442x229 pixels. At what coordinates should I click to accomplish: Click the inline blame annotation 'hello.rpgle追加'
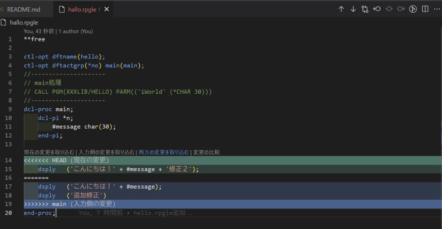pyautogui.click(x=160, y=213)
